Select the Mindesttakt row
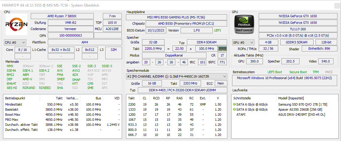Viewport: 341px width, 141px height. pyautogui.click(x=63, y=104)
